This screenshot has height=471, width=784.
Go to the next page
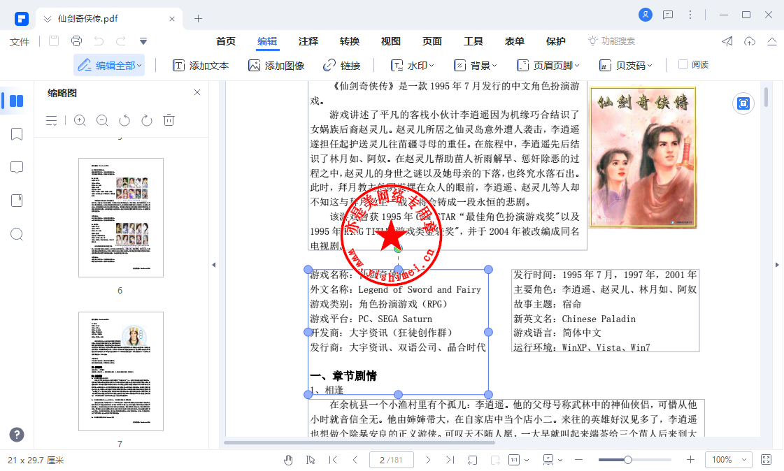[x=428, y=460]
